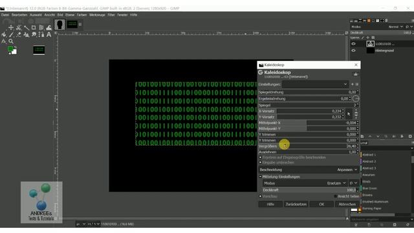Click the Ausdehnen value field
The height and width of the screenshot is (233, 414).
[x=309, y=152]
